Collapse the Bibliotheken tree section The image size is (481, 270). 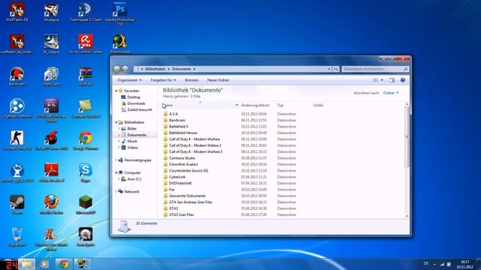click(x=116, y=122)
